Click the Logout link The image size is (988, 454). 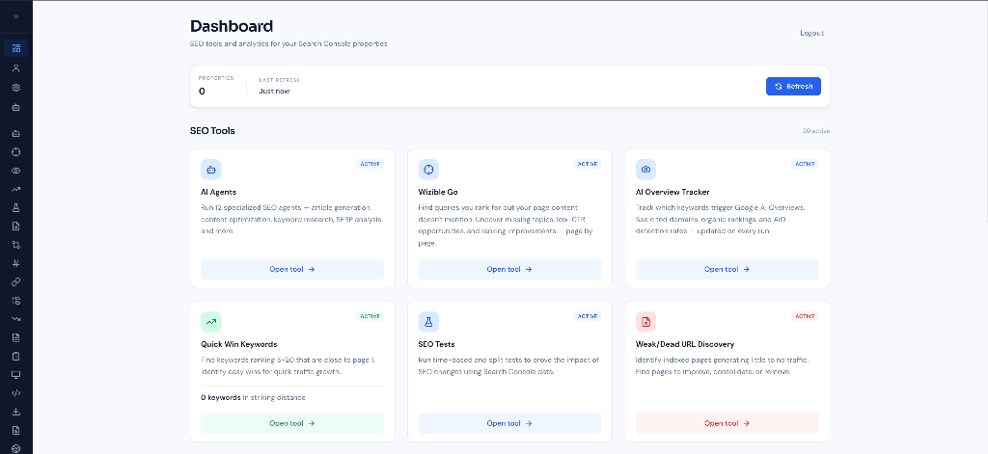(811, 33)
